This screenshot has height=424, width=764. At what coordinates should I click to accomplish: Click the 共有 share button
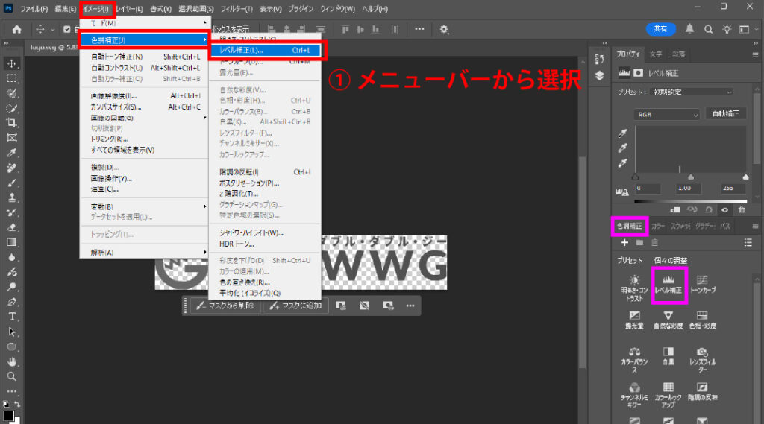[x=660, y=29]
